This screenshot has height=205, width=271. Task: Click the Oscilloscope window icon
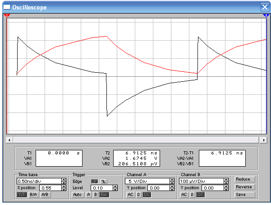[x=7, y=7]
